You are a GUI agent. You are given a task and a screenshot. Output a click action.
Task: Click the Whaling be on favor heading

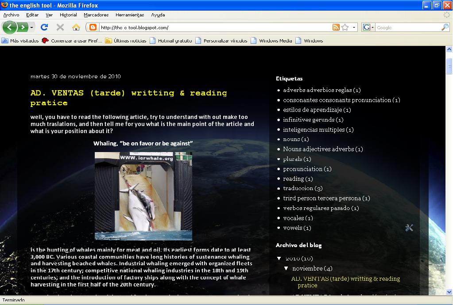(143, 143)
